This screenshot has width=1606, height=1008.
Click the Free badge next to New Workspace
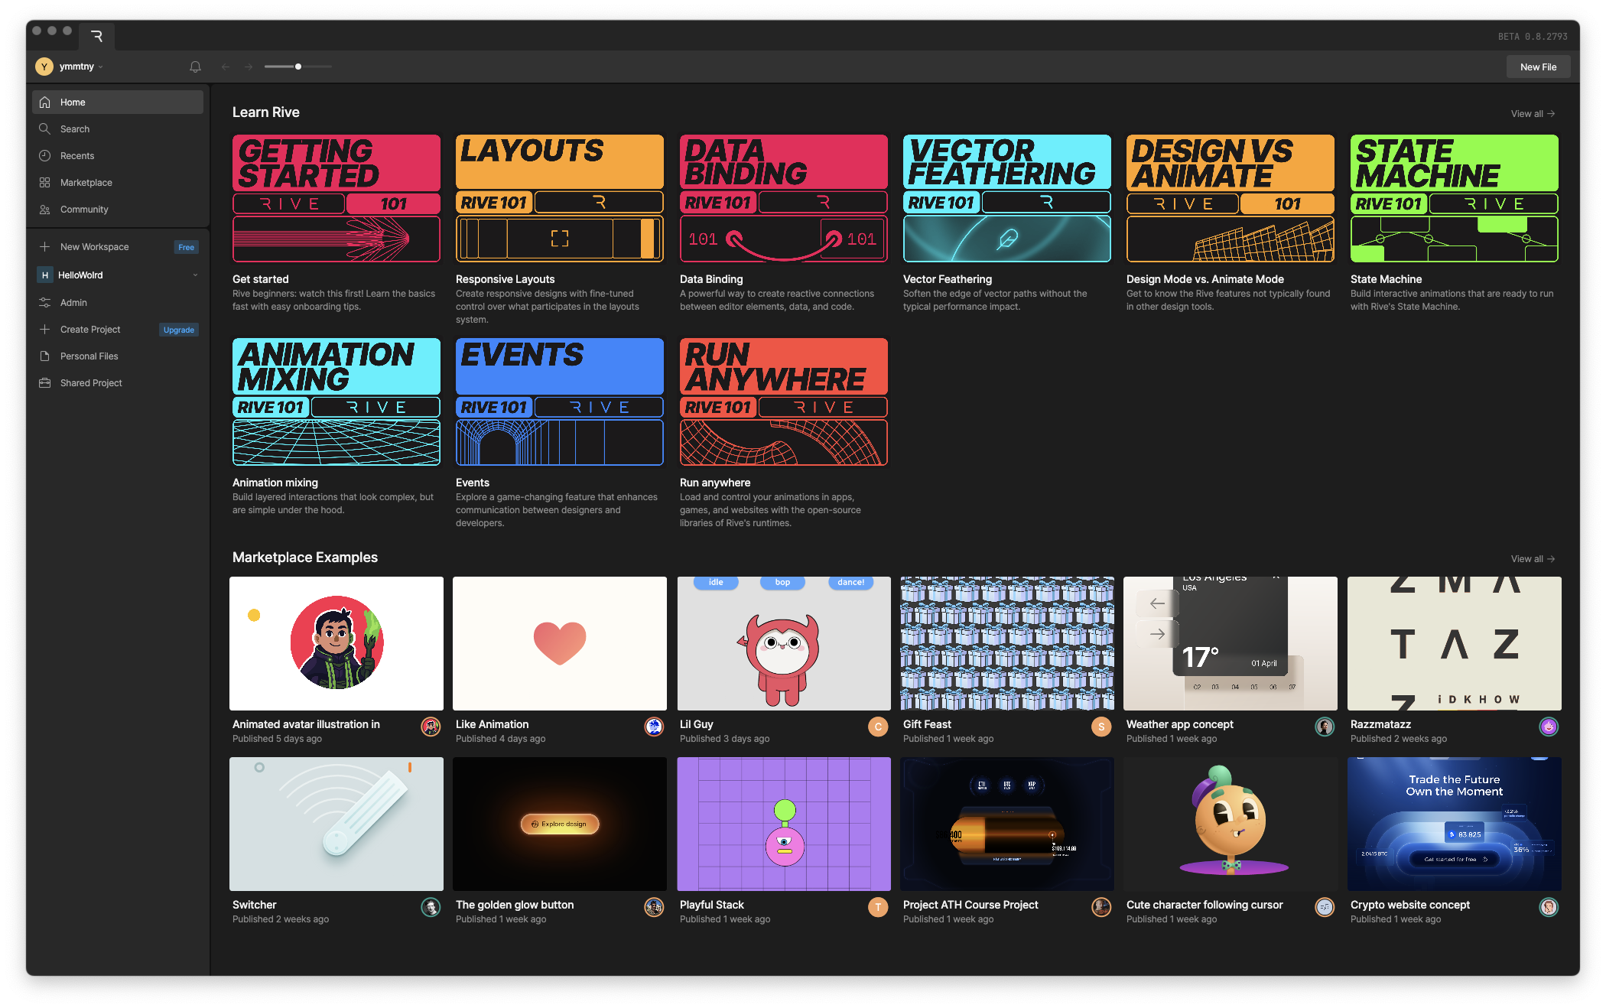tap(186, 247)
